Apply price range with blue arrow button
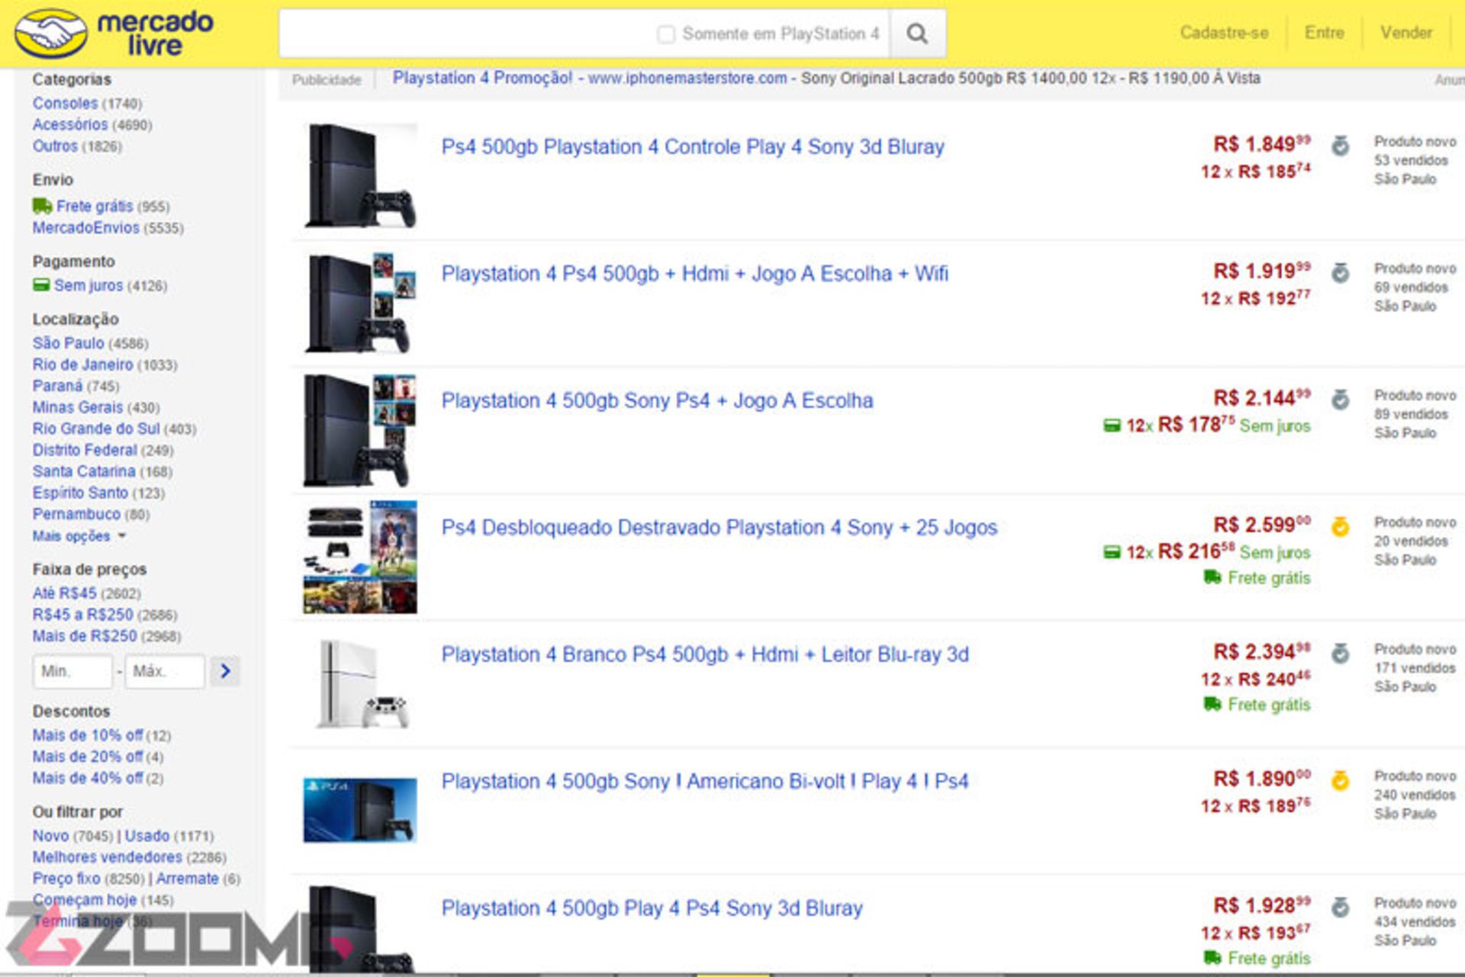This screenshot has height=977, width=1465. [x=225, y=671]
